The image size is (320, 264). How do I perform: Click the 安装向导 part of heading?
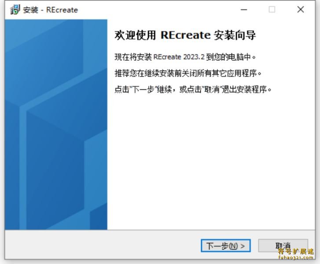tap(235, 36)
